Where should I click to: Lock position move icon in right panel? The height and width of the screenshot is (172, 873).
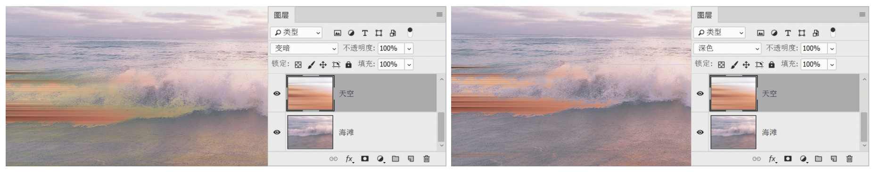coord(746,64)
